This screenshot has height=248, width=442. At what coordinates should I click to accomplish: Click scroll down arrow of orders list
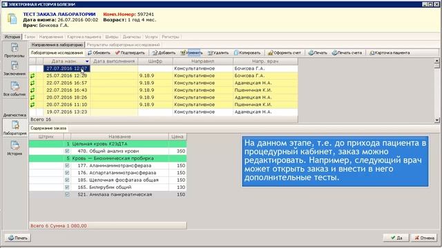(437, 120)
